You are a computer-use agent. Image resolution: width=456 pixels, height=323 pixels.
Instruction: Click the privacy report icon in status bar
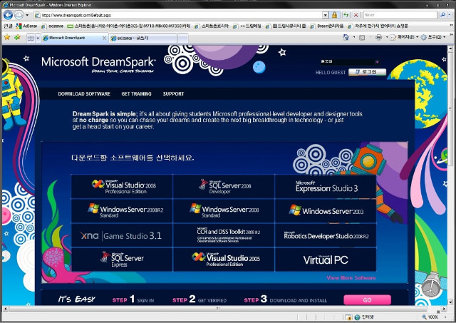(x=348, y=317)
